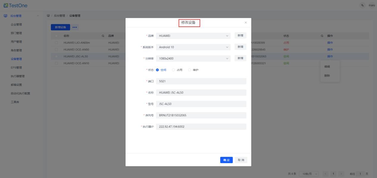Open the 分辨率 dropdown showing 1080x2400
The width and height of the screenshot is (377, 178).
pyautogui.click(x=193, y=58)
